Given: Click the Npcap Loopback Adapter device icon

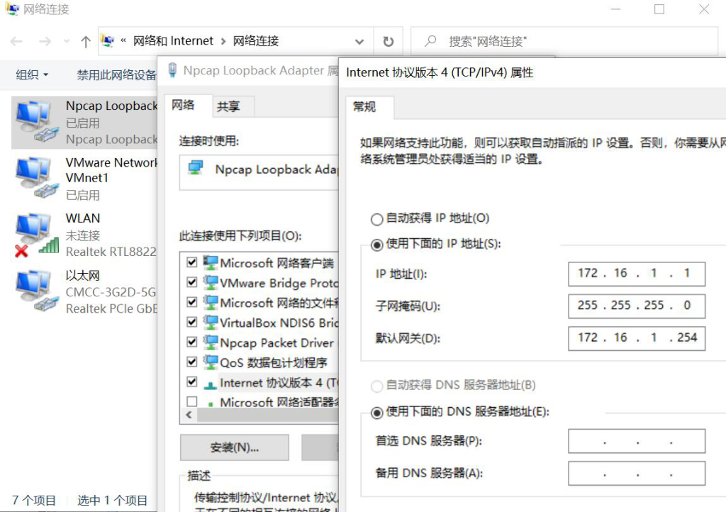Looking at the screenshot, I should coord(196,167).
